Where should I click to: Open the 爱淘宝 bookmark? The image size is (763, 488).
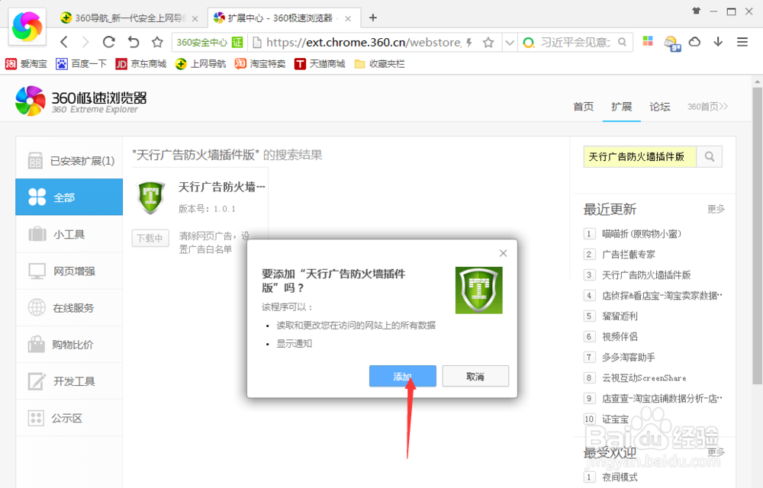click(26, 64)
